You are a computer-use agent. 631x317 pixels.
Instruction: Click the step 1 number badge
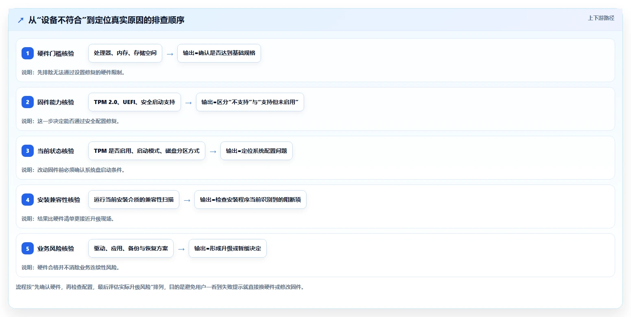[x=28, y=53]
